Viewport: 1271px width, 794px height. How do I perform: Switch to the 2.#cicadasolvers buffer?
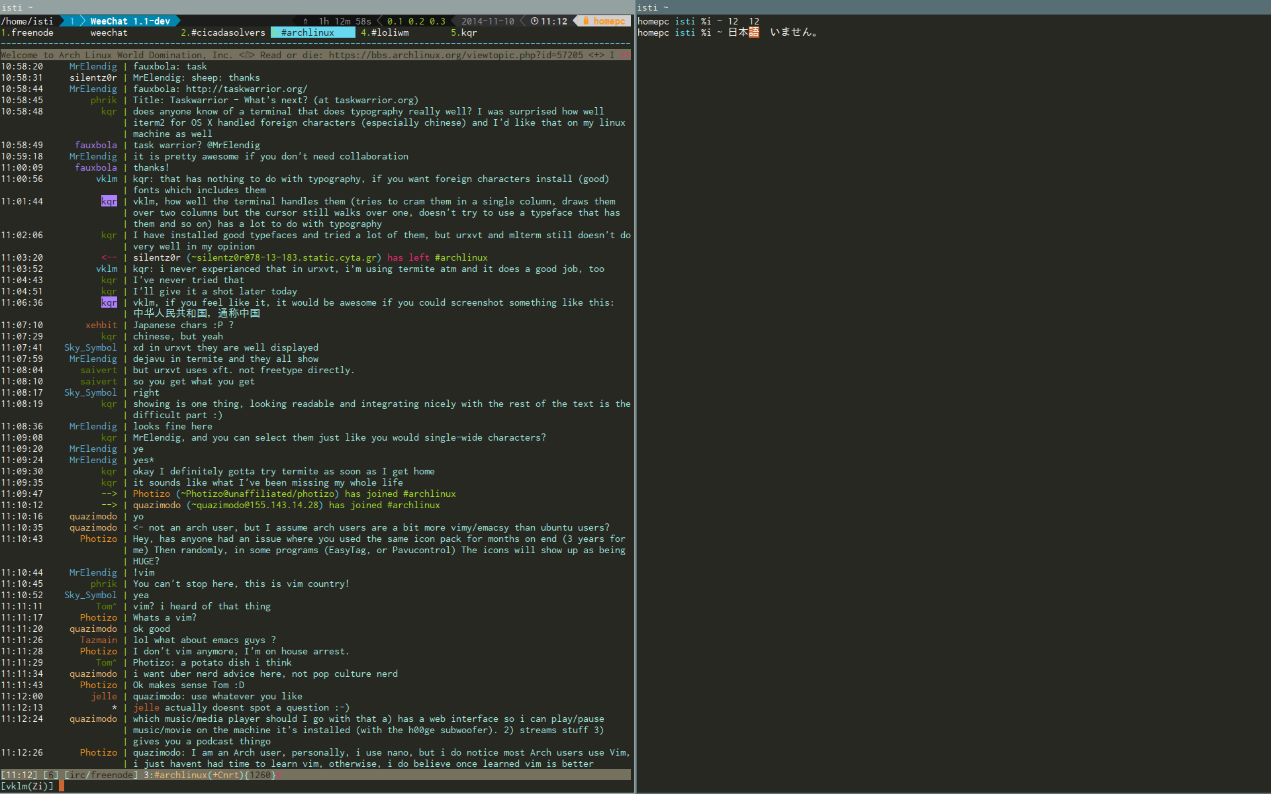223,32
